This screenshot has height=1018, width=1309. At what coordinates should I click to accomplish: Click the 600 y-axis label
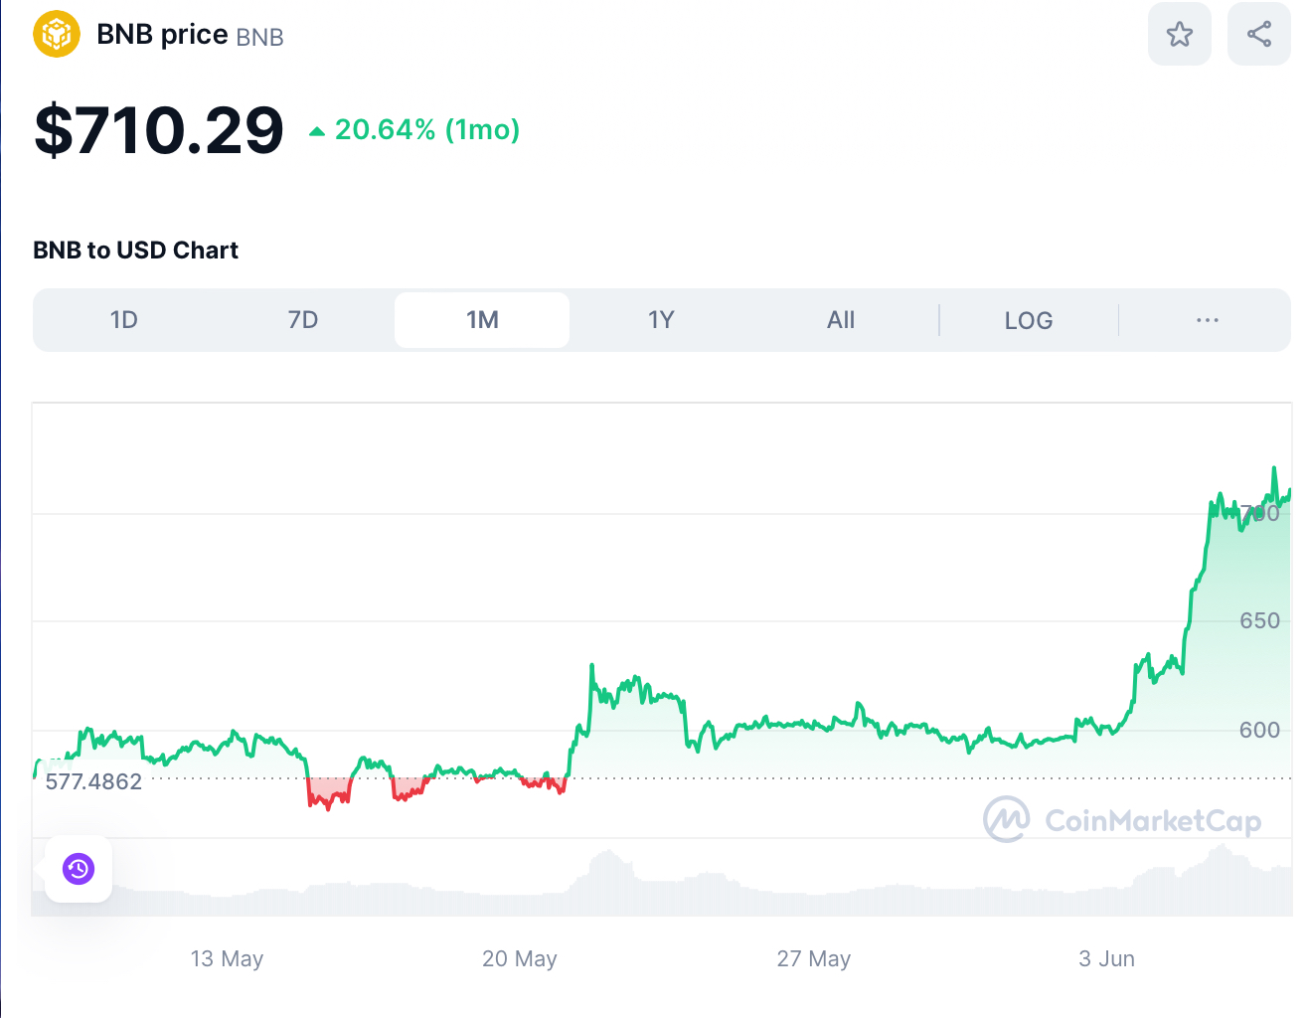(x=1259, y=731)
